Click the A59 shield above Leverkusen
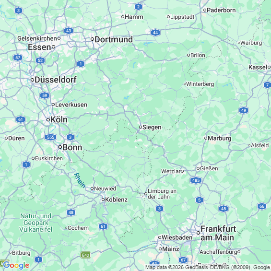271x271 pixels. tap(45, 95)
